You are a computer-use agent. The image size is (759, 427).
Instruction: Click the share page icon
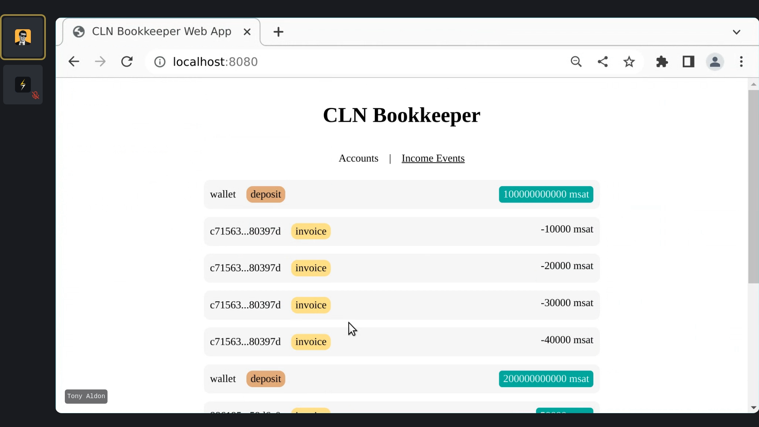602,62
